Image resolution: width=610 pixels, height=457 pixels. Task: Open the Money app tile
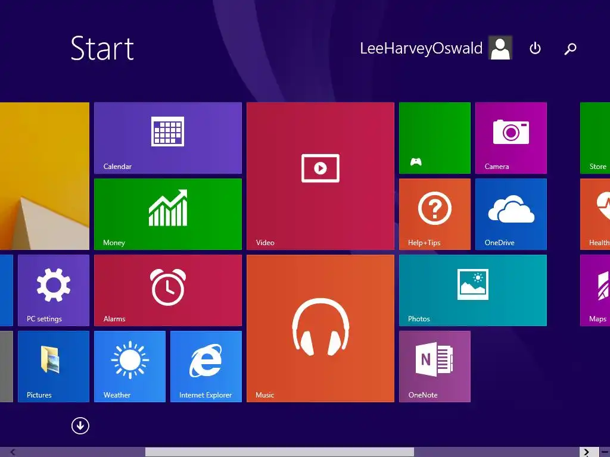(x=167, y=214)
